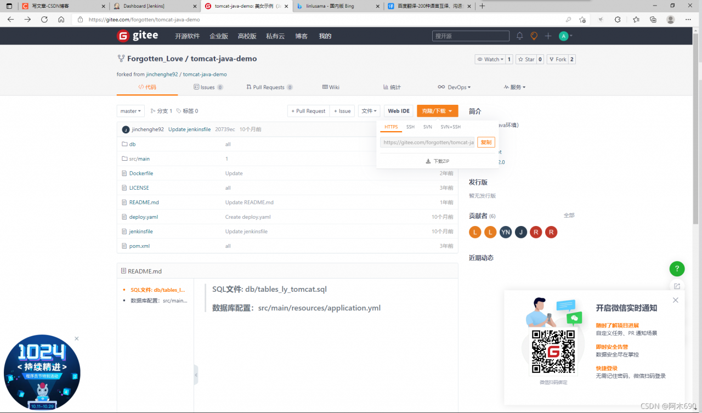Open the green help question mark bubble
Viewport: 702px width, 413px height.
click(x=677, y=269)
